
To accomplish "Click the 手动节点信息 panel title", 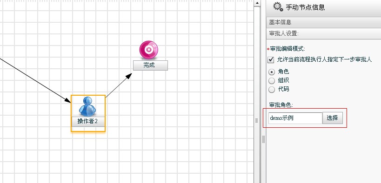I will (305, 7).
